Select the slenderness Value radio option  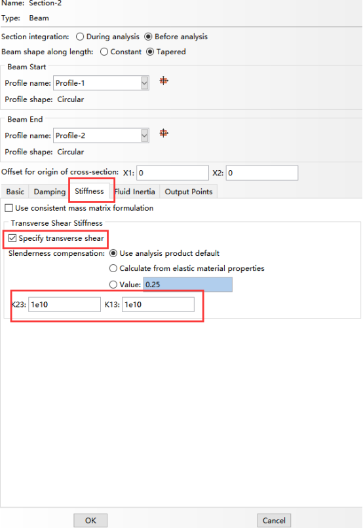(x=113, y=285)
